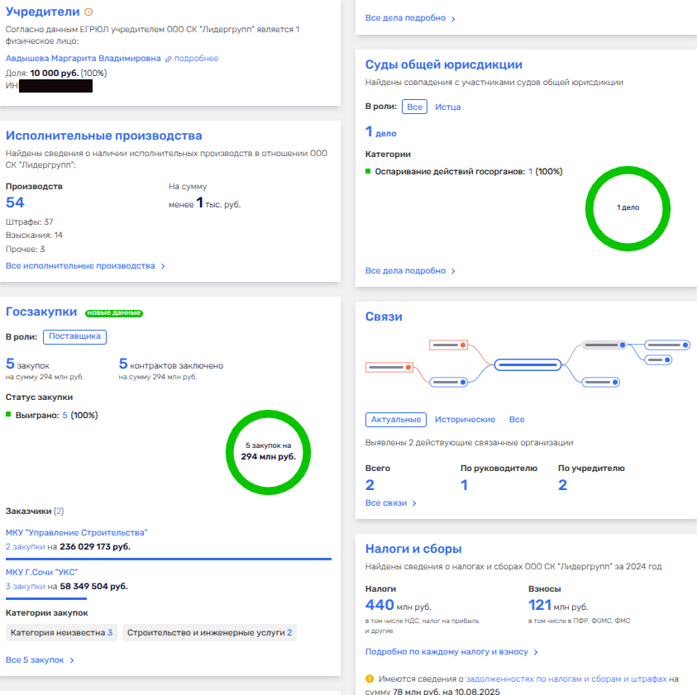Image resolution: width=697 pixels, height=695 pixels.
Task: Click 'Категория неизвестна' category tag
Action: (61, 633)
